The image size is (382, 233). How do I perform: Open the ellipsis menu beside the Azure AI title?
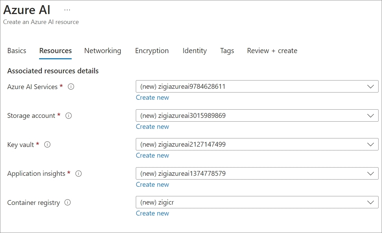click(x=67, y=10)
